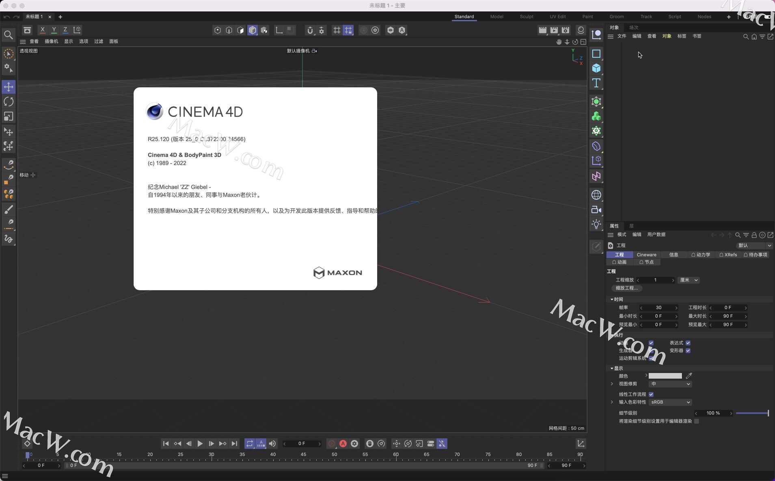
Task: Switch to Polygons mode icon
Action: 241,30
